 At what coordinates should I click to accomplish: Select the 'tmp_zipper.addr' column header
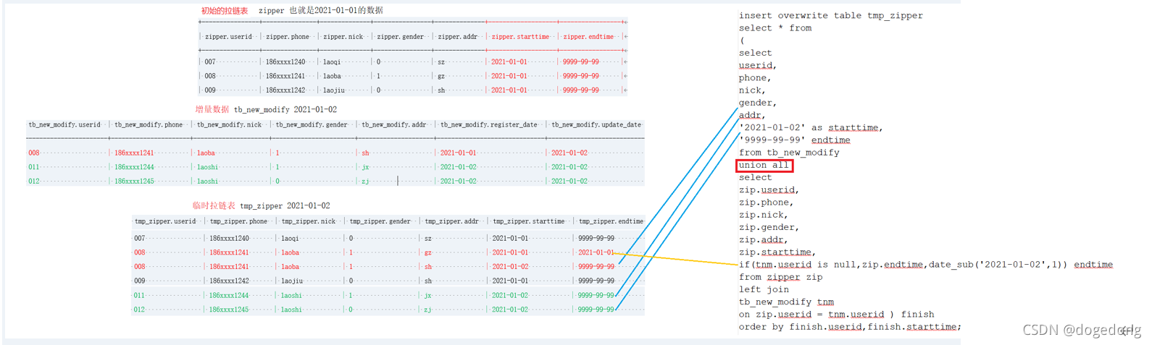point(451,221)
